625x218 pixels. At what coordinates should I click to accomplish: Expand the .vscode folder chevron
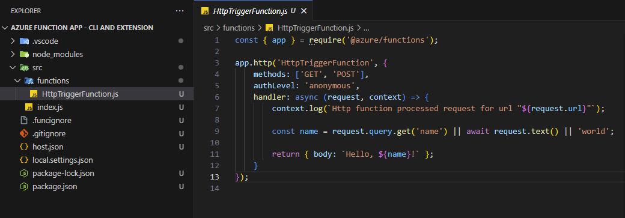tap(13, 41)
